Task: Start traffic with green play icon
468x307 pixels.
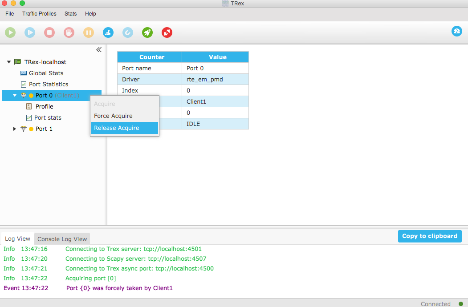Action: click(10, 32)
